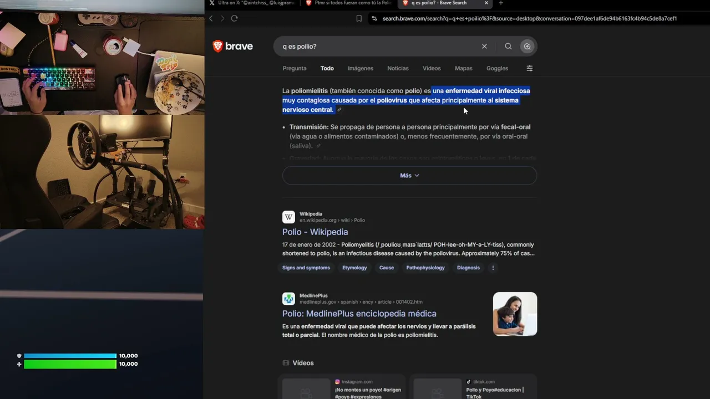Image resolution: width=710 pixels, height=399 pixels.
Task: Click the green health bar in game overlay
Action: point(70,364)
